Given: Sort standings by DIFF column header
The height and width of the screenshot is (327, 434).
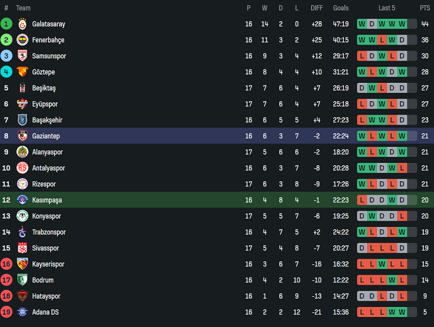Looking at the screenshot, I should [317, 8].
